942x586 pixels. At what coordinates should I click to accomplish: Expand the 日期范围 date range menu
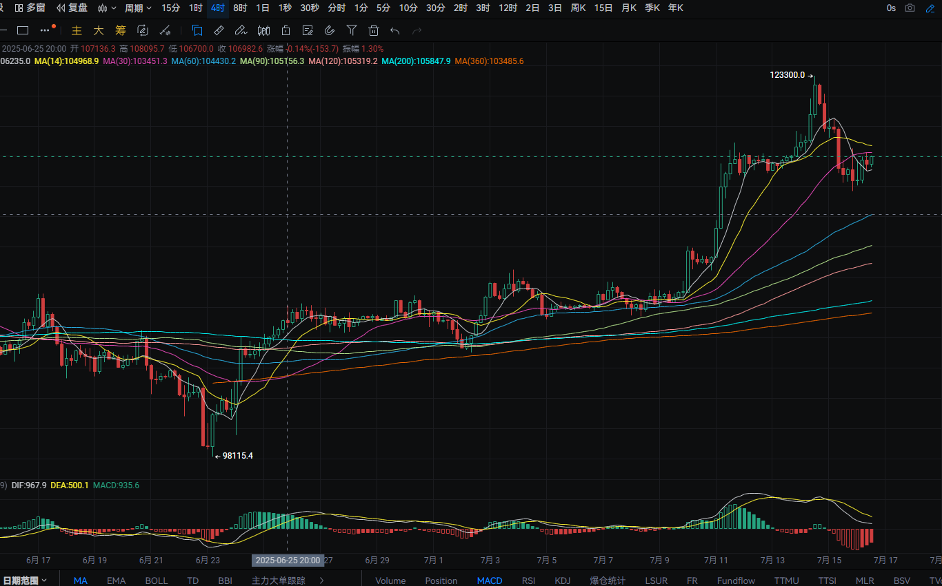point(25,580)
